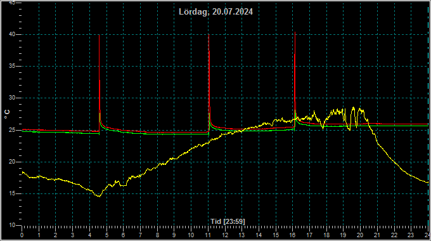Click the 20 value on the y-axis
Screen dimensions: 431x241
click(12, 162)
